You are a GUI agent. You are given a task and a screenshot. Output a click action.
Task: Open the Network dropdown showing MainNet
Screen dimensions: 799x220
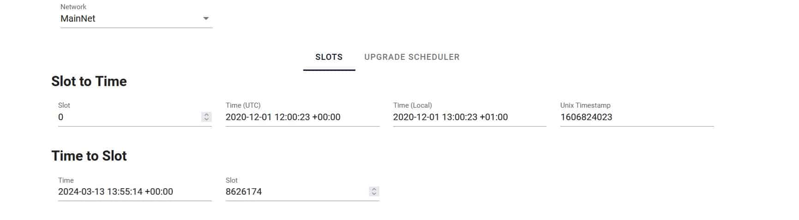[129, 19]
